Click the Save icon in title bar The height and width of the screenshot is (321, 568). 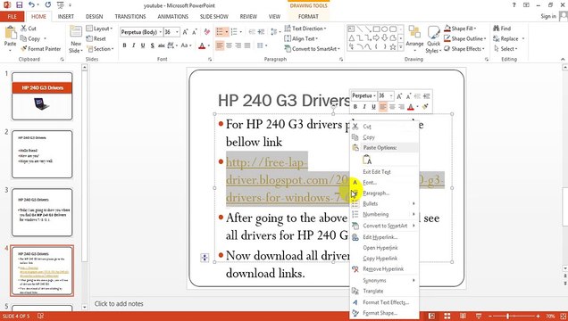pyautogui.click(x=19, y=5)
